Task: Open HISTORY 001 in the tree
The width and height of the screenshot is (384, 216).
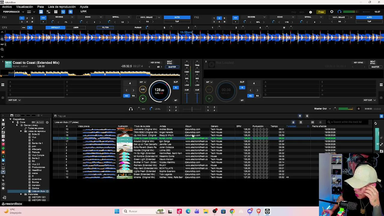Action: tap(39, 197)
